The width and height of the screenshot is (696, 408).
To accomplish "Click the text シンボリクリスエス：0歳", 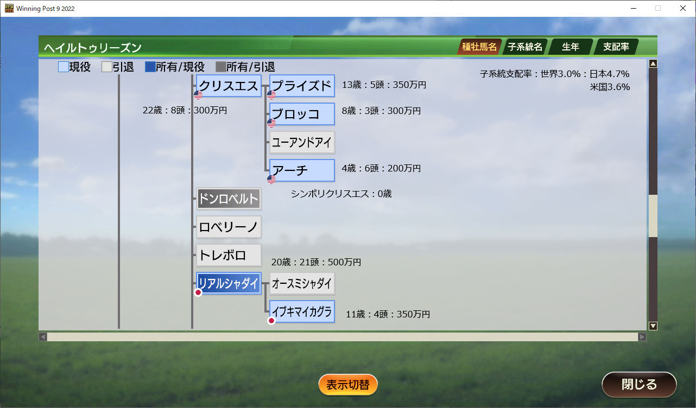I will pyautogui.click(x=341, y=194).
